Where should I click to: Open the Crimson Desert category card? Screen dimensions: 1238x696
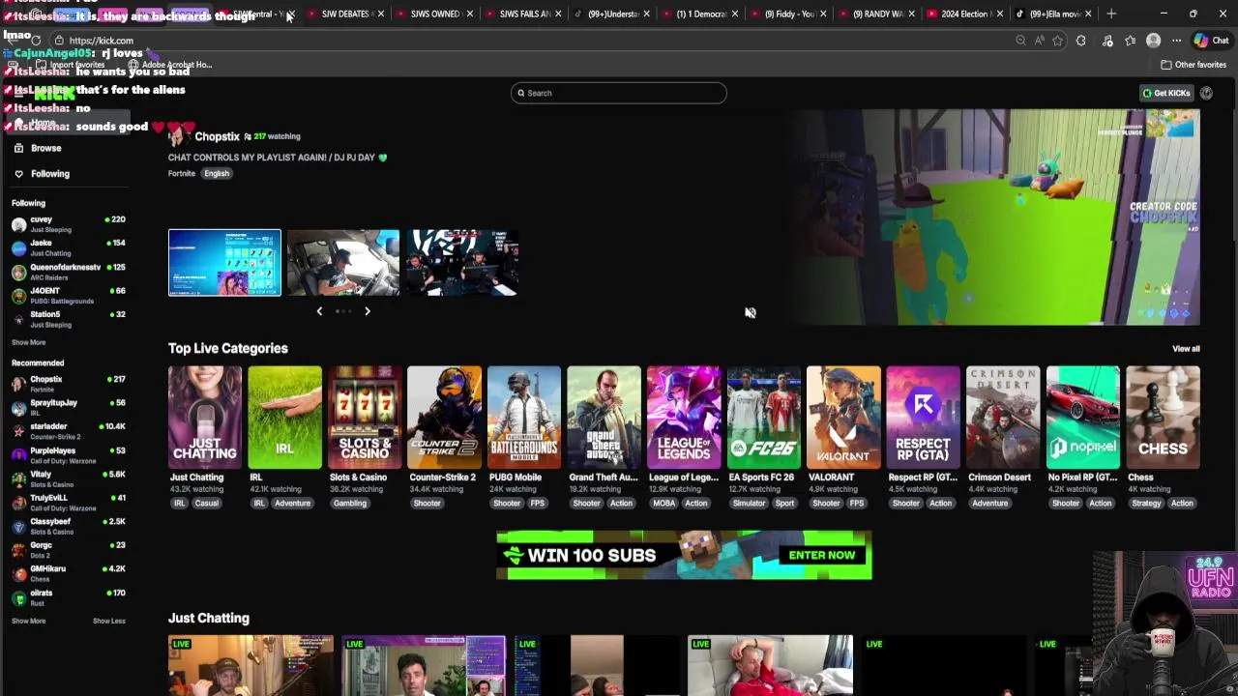coord(1003,418)
